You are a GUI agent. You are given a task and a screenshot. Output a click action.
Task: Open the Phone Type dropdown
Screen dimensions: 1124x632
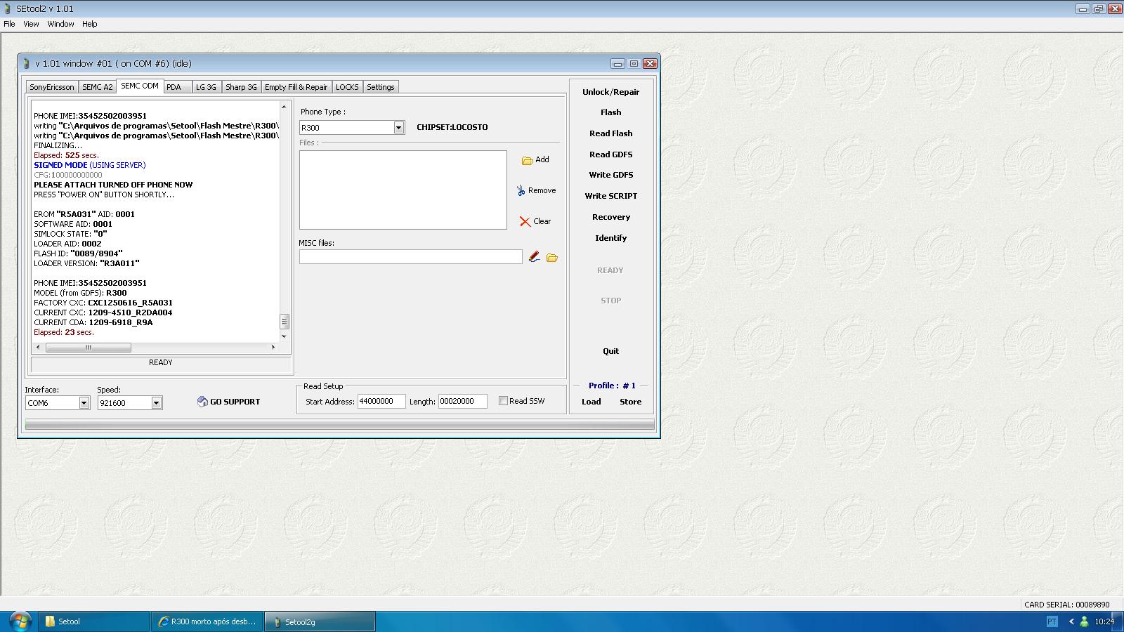click(x=399, y=127)
